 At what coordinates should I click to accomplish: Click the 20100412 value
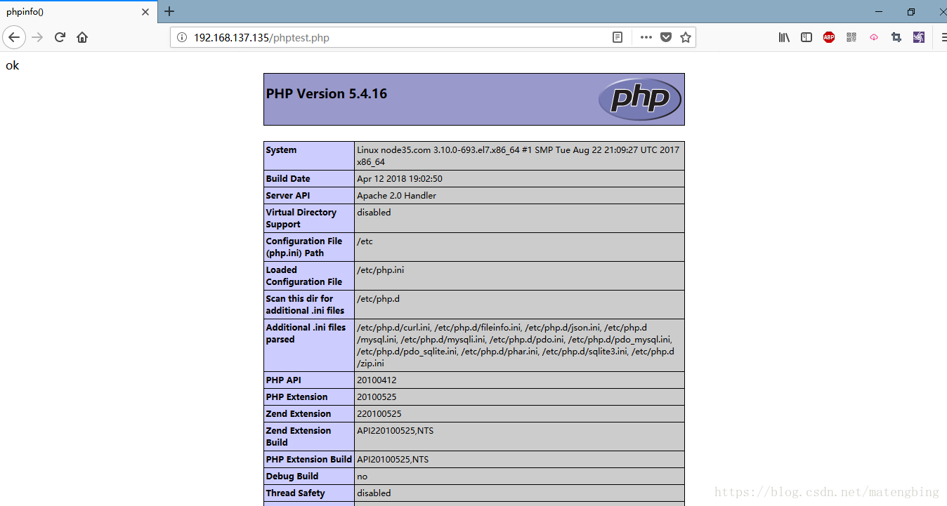[377, 380]
